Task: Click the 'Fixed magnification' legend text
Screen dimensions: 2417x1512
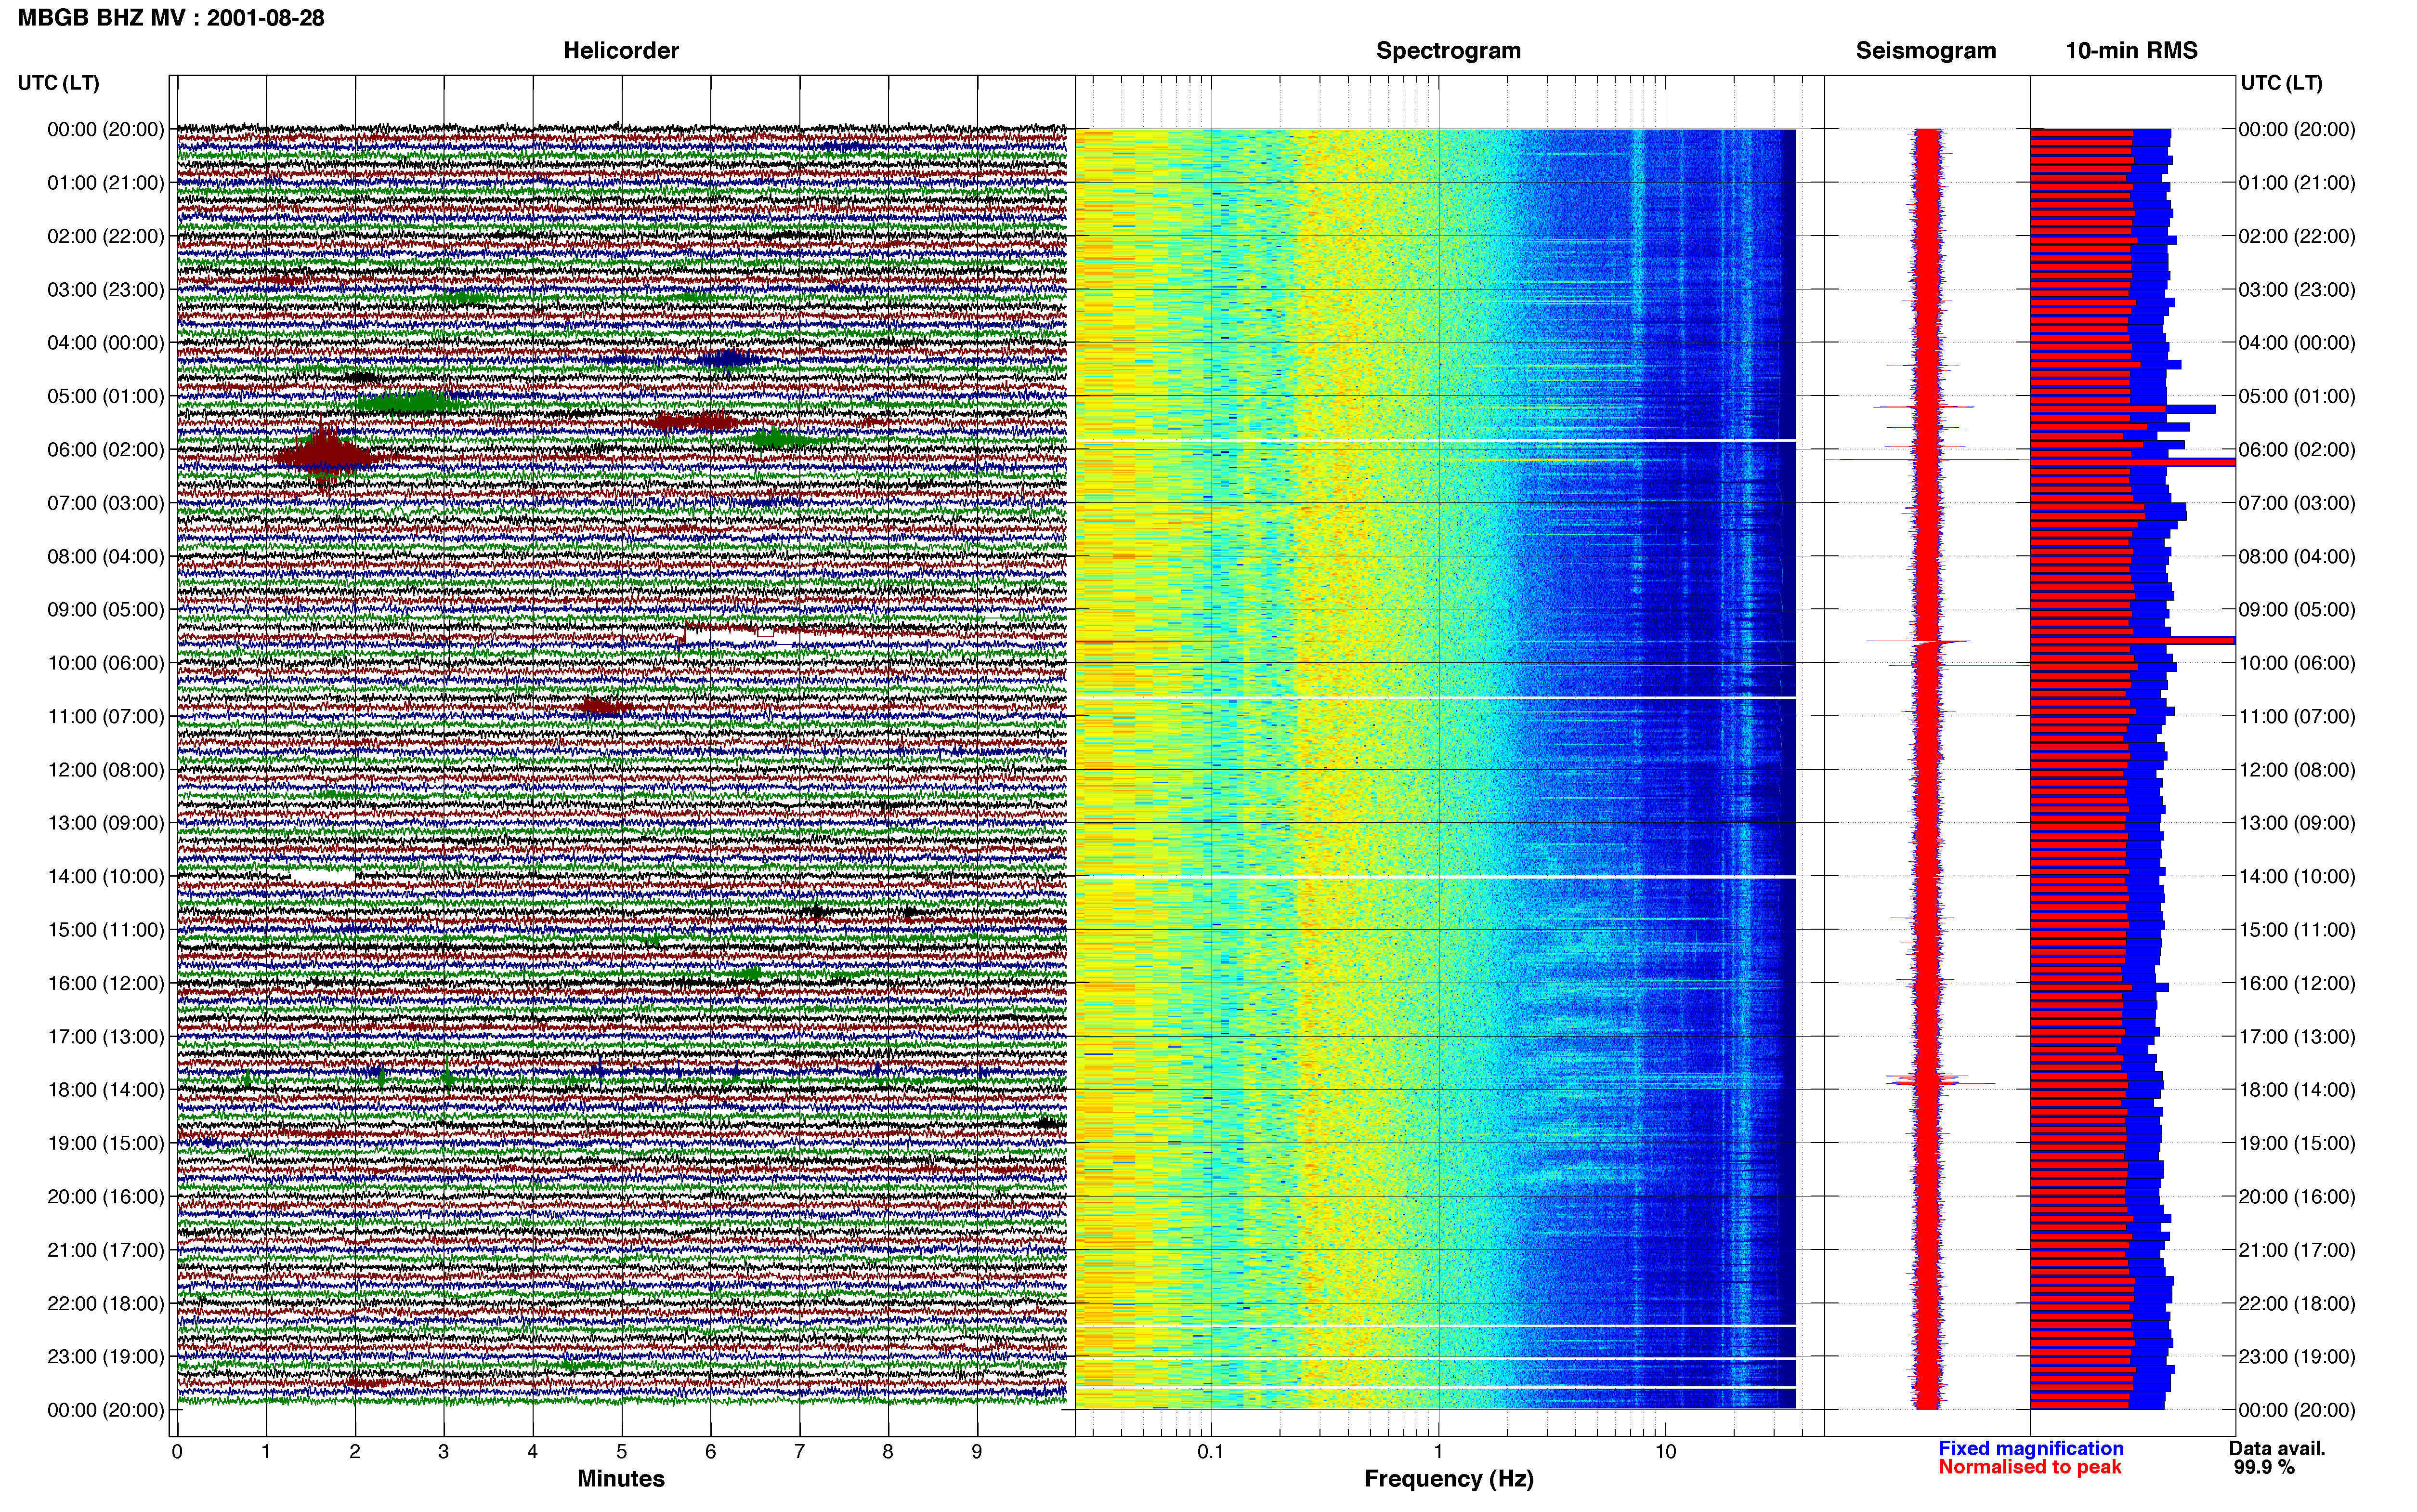Action: 2031,1448
